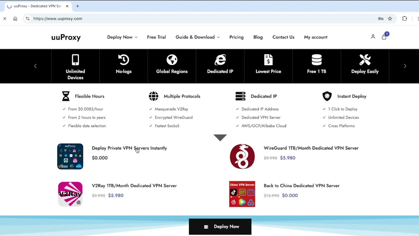This screenshot has width=419, height=236.
Task: Click the uuProxy logo
Action: (66, 37)
